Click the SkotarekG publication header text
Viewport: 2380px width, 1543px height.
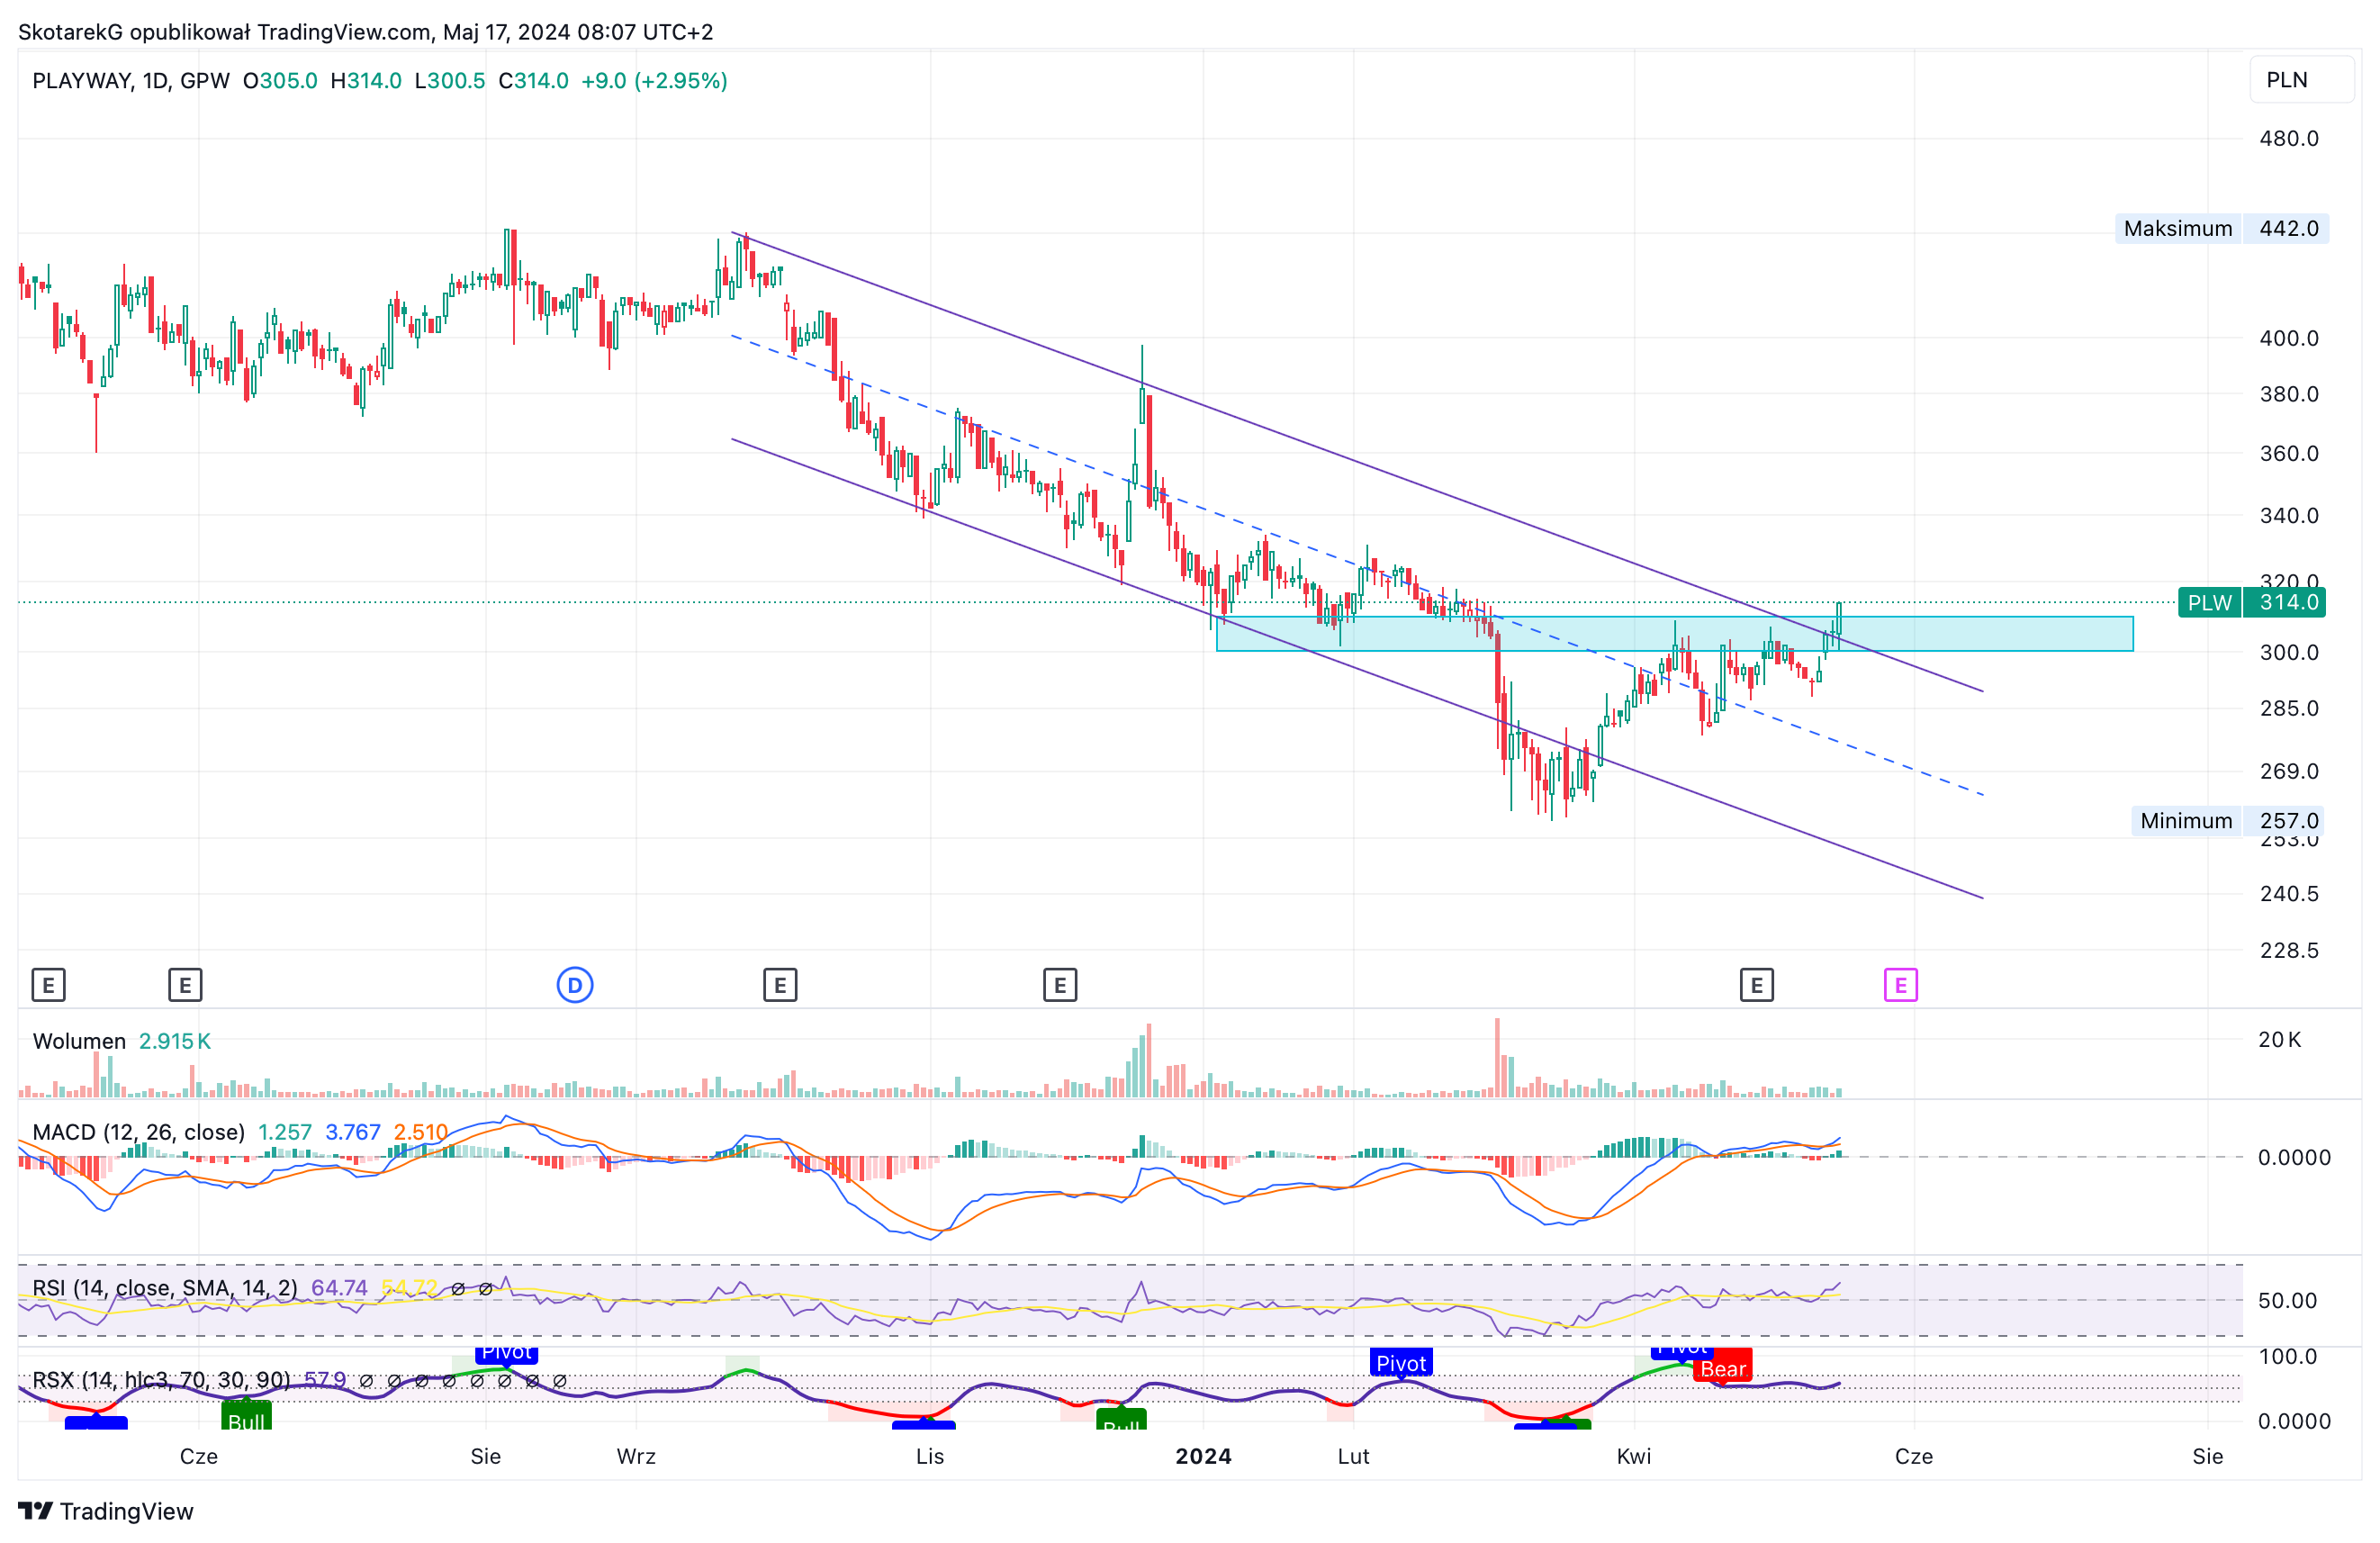click(x=365, y=32)
